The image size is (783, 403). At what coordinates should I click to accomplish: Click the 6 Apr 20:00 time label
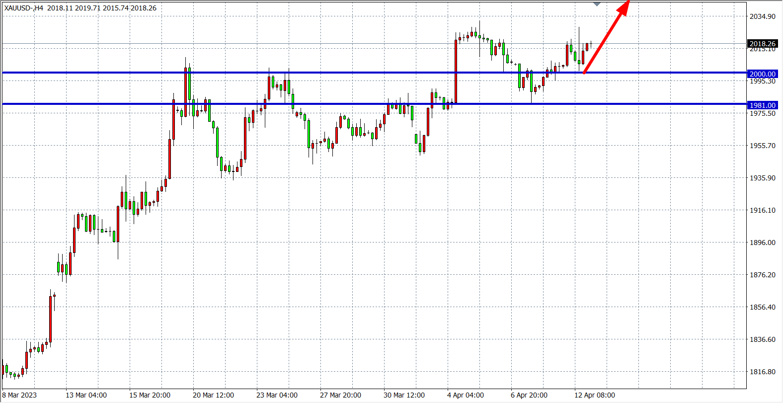tap(529, 395)
